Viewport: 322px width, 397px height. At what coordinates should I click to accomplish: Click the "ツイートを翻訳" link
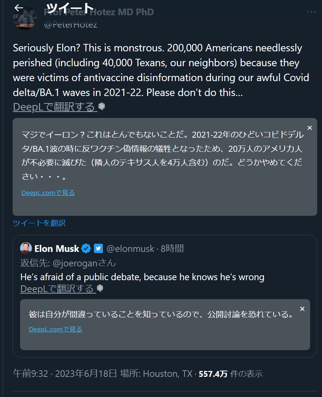pos(39,223)
